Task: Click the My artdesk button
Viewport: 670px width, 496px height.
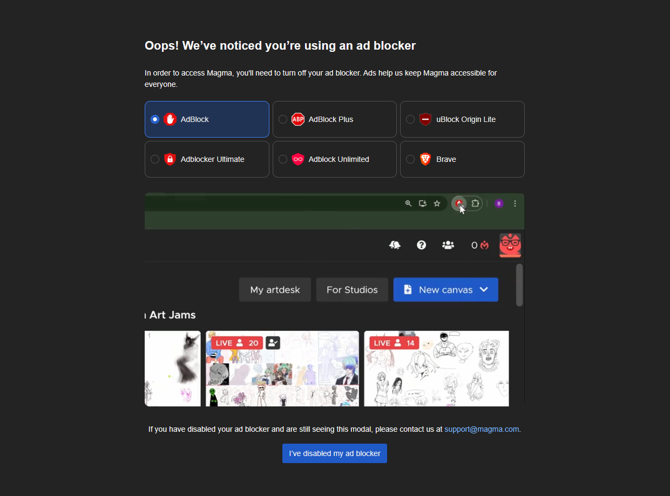Action: [275, 290]
